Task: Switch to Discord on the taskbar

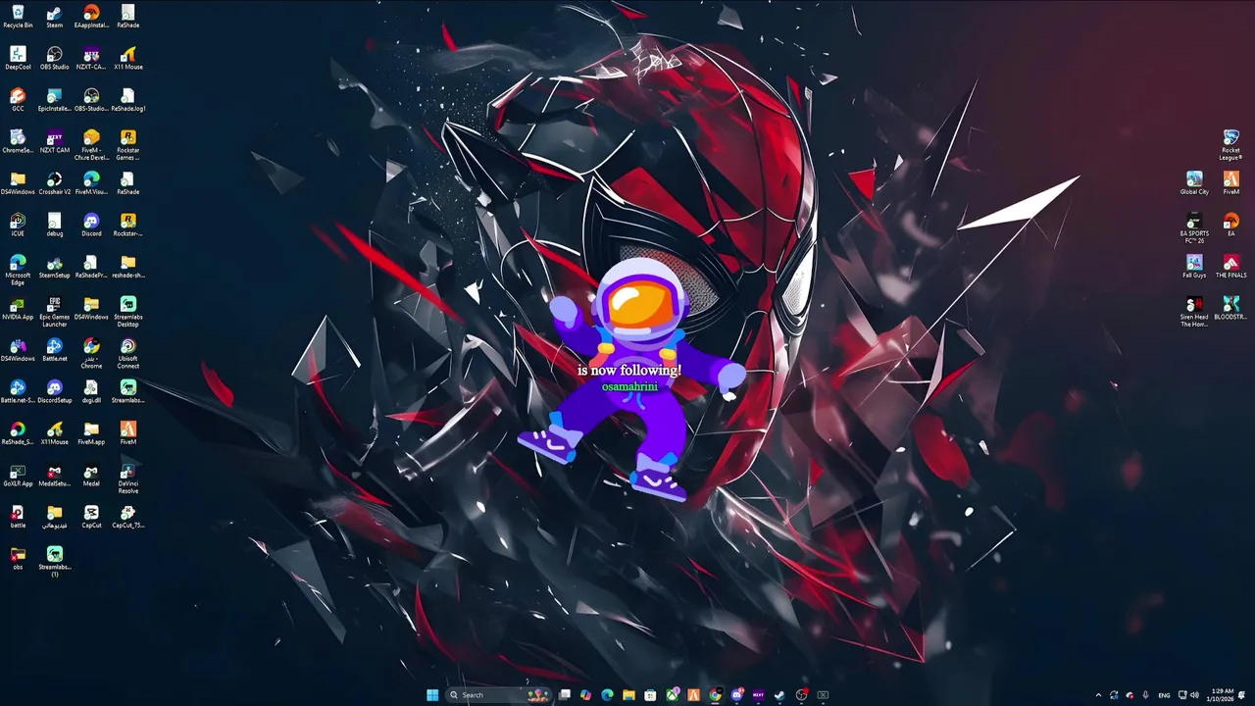Action: point(736,695)
